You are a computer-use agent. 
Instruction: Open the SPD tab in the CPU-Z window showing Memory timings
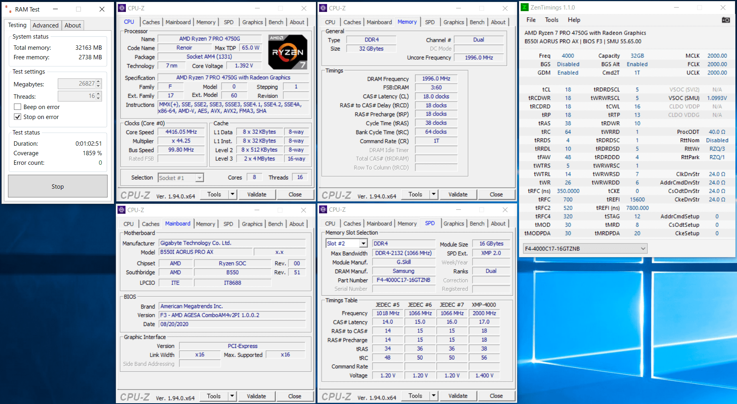click(x=430, y=22)
